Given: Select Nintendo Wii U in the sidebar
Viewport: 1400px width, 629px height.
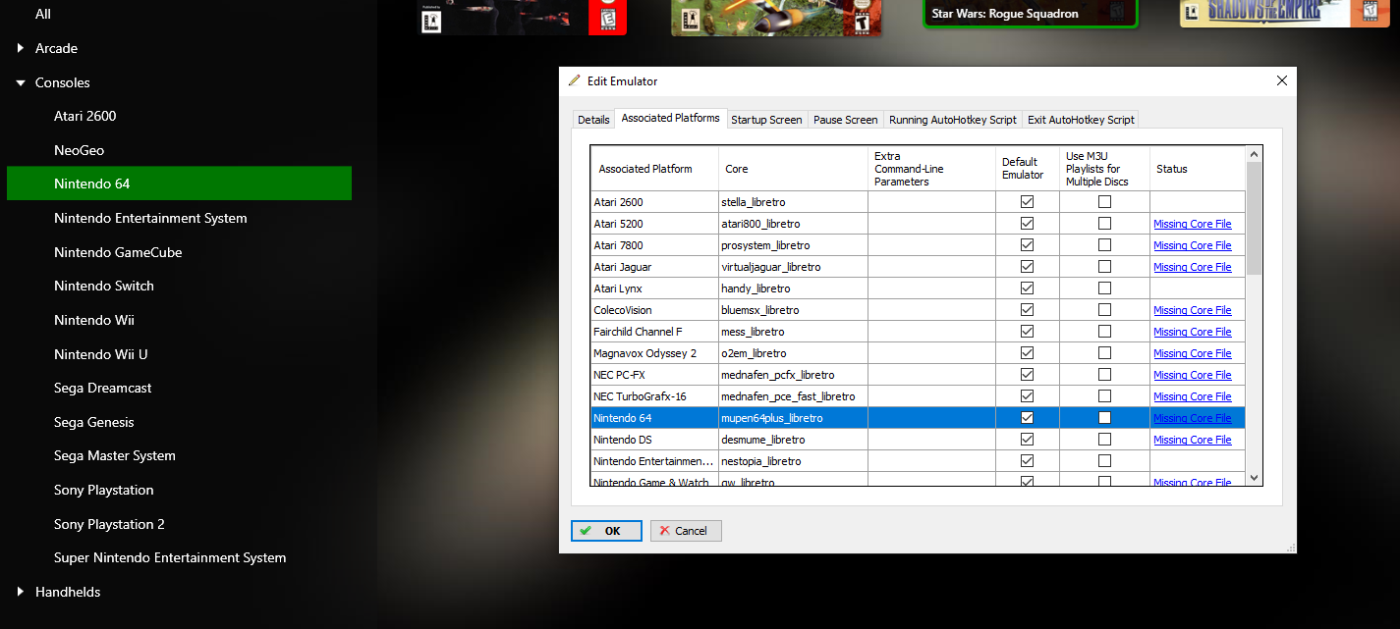Looking at the screenshot, I should 101,354.
